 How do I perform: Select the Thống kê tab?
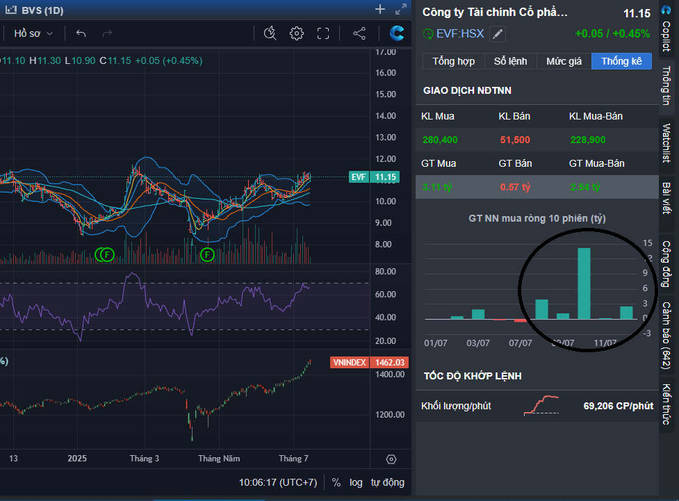(621, 61)
